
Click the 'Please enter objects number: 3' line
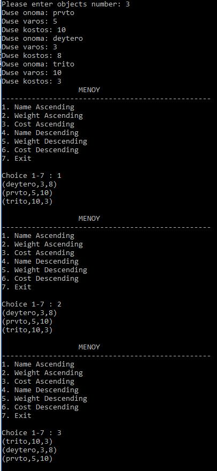pyautogui.click(x=66, y=4)
